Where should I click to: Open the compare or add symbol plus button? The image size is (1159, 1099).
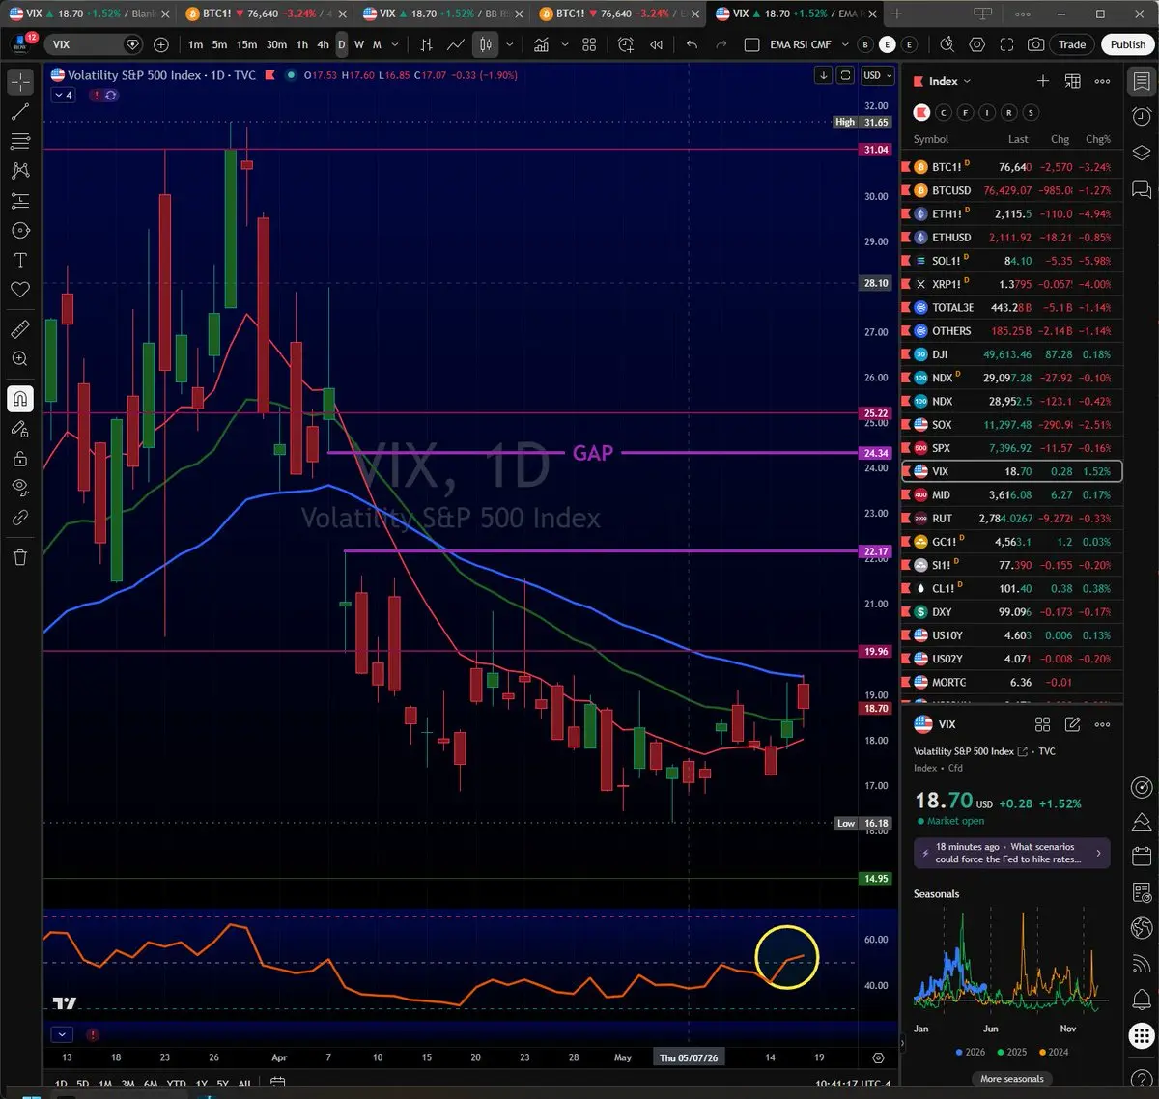tap(161, 44)
